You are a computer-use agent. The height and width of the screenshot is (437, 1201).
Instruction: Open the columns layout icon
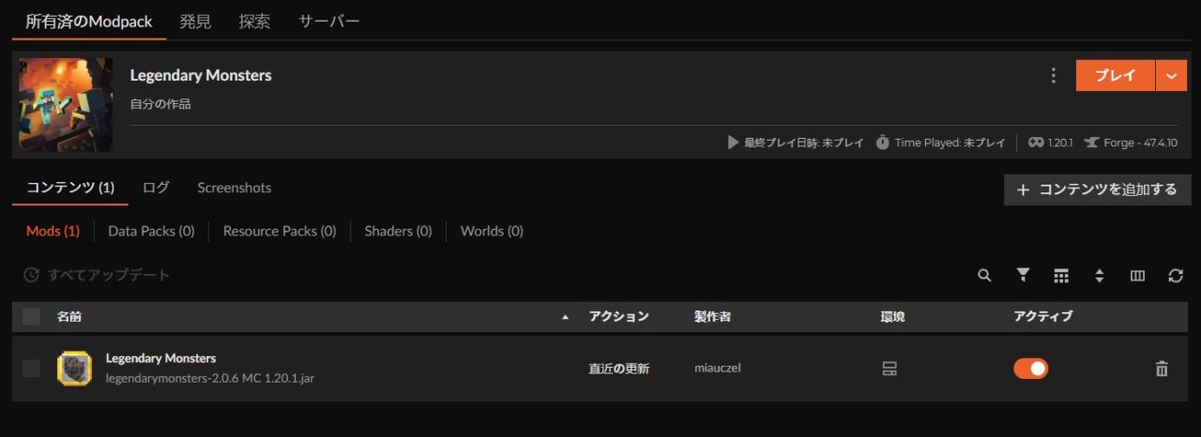[x=1137, y=276]
